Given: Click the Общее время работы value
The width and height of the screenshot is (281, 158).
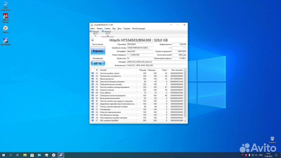Looking at the screenshot, I should pyautogui.click(x=179, y=59).
